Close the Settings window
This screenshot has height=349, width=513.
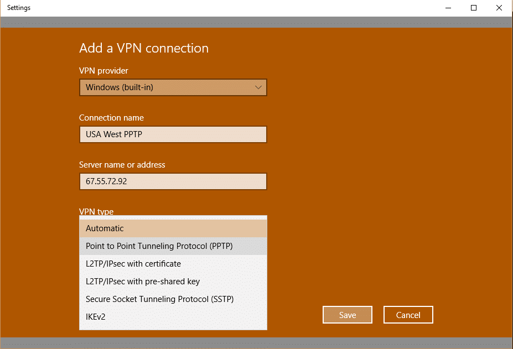pyautogui.click(x=499, y=8)
